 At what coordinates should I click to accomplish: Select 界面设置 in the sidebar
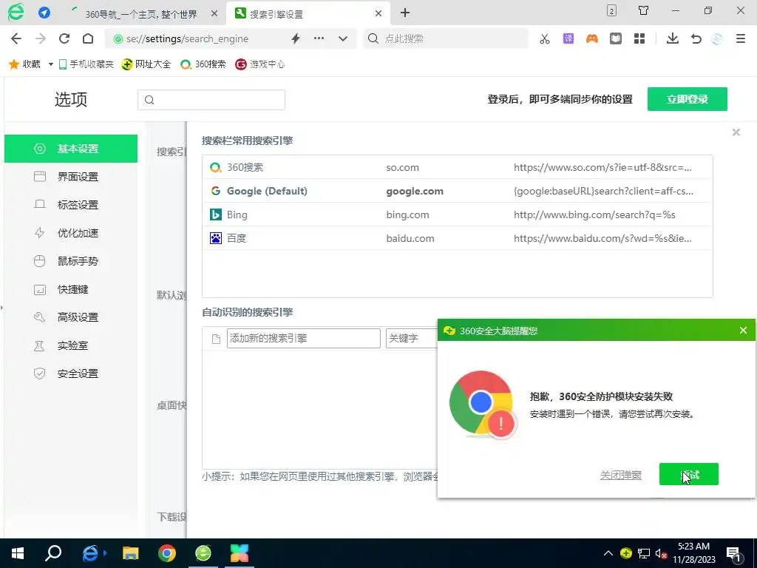[71, 177]
